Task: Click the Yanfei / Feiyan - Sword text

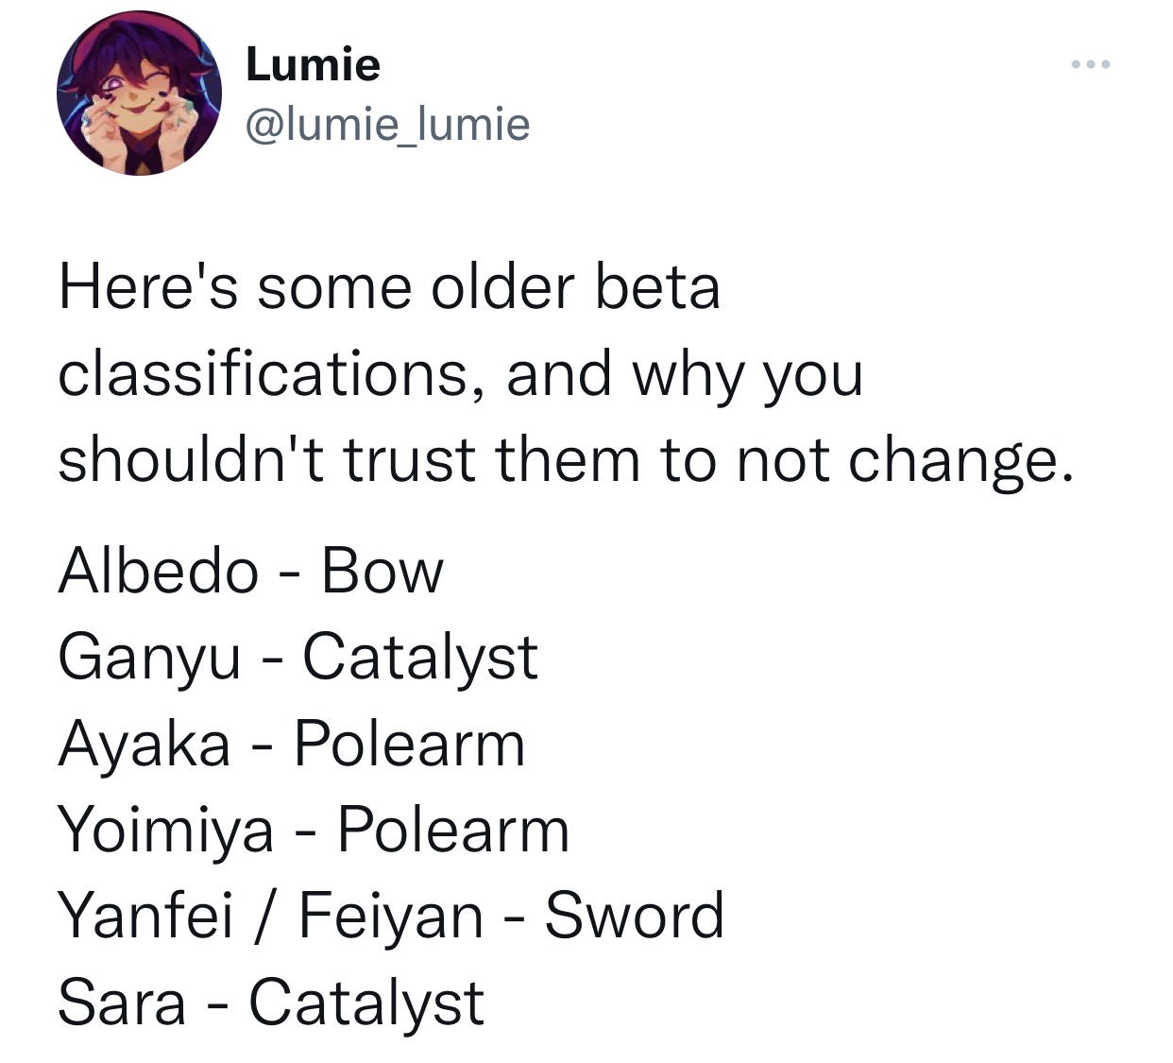Action: 391,913
